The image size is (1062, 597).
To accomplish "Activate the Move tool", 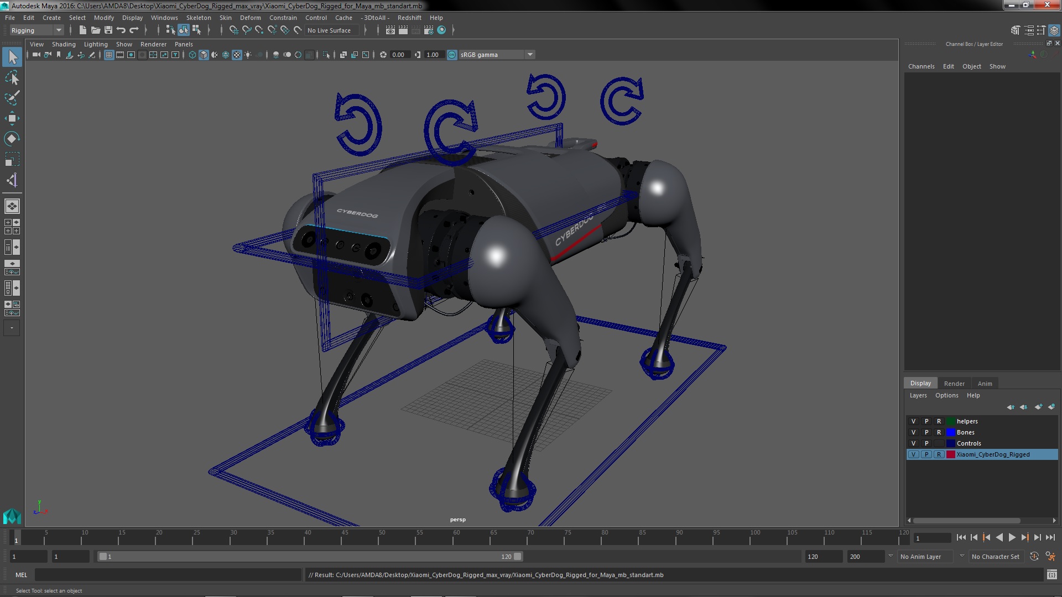I will pos(12,118).
